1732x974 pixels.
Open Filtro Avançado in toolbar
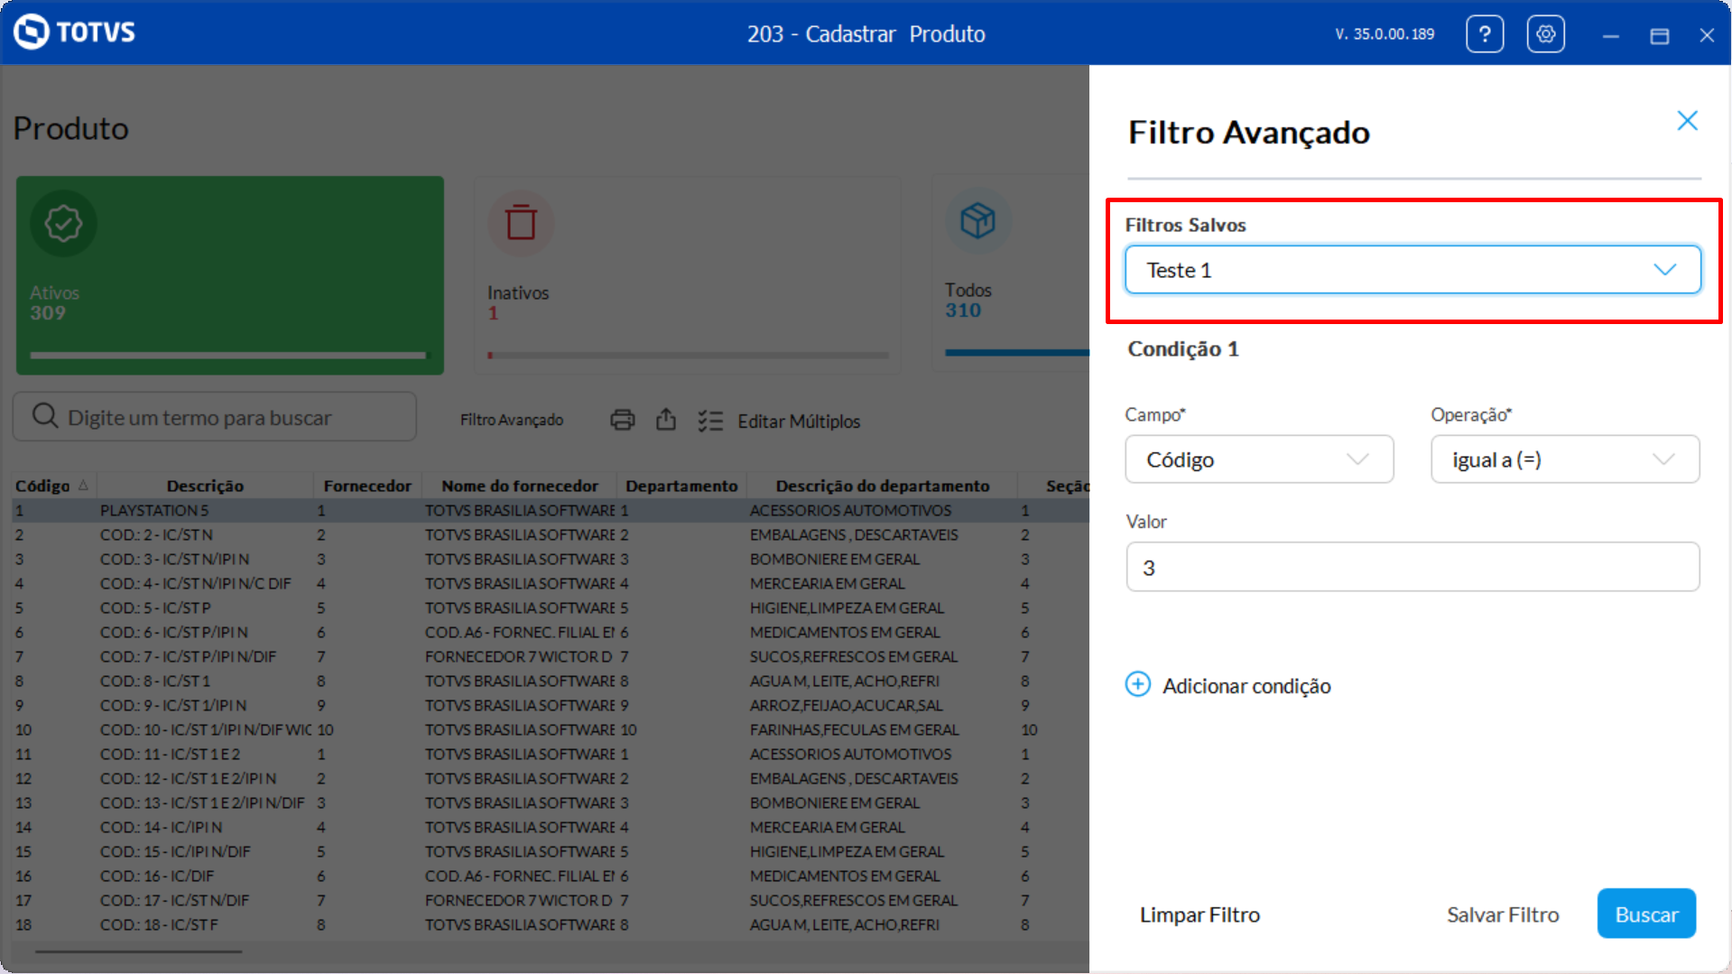512,421
